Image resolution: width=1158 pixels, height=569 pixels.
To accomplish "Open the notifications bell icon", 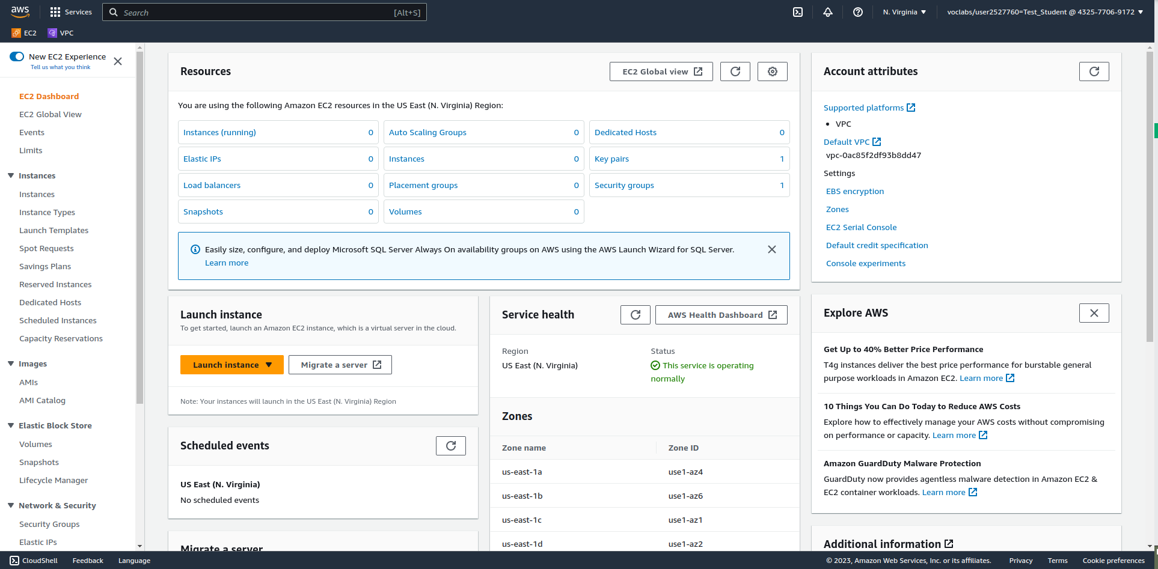I will click(x=827, y=12).
